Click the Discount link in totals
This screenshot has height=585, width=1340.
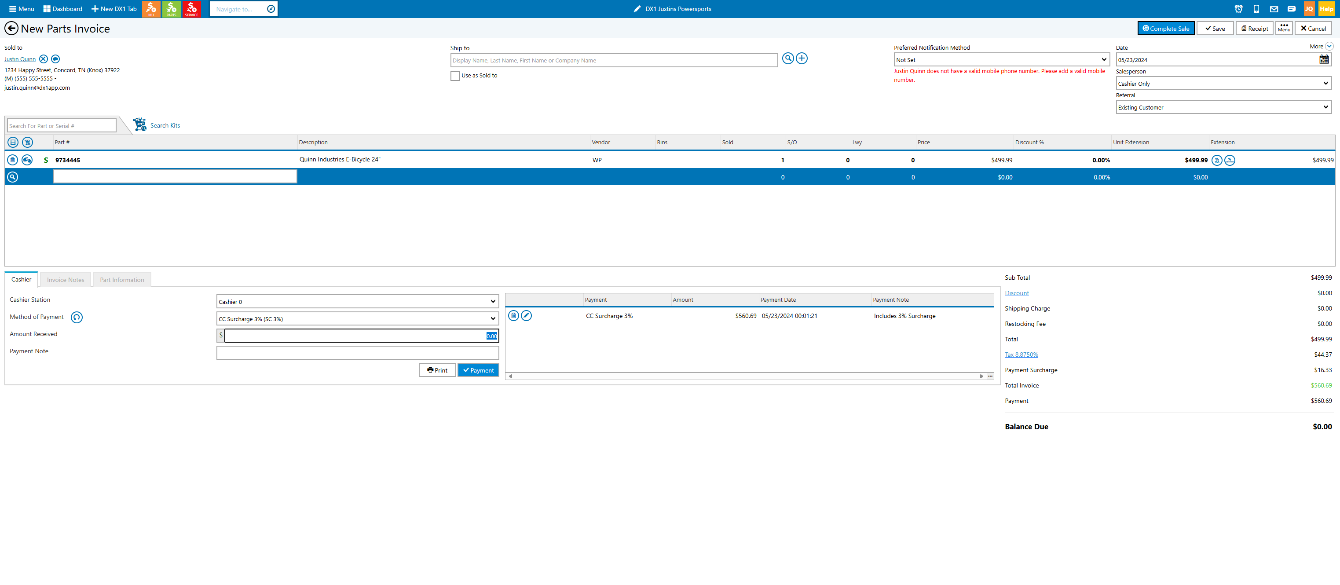pos(1017,293)
